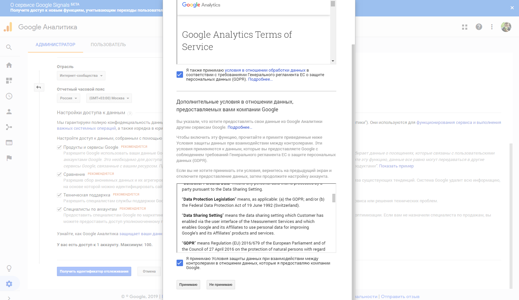This screenshot has width=519, height=300.
Task: Open the Acquisition icon in sidebar
Action: click(9, 127)
